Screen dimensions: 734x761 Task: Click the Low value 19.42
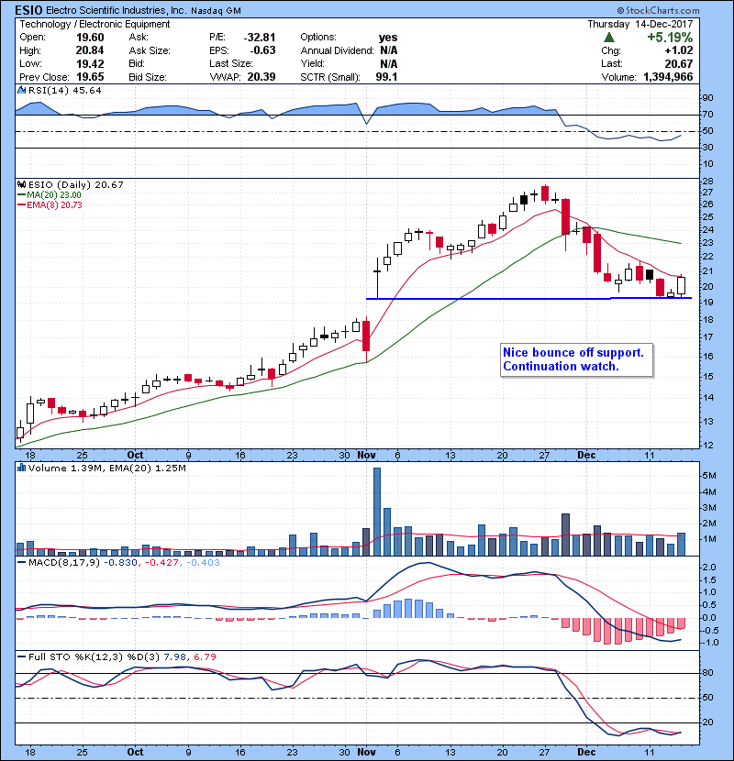90,63
